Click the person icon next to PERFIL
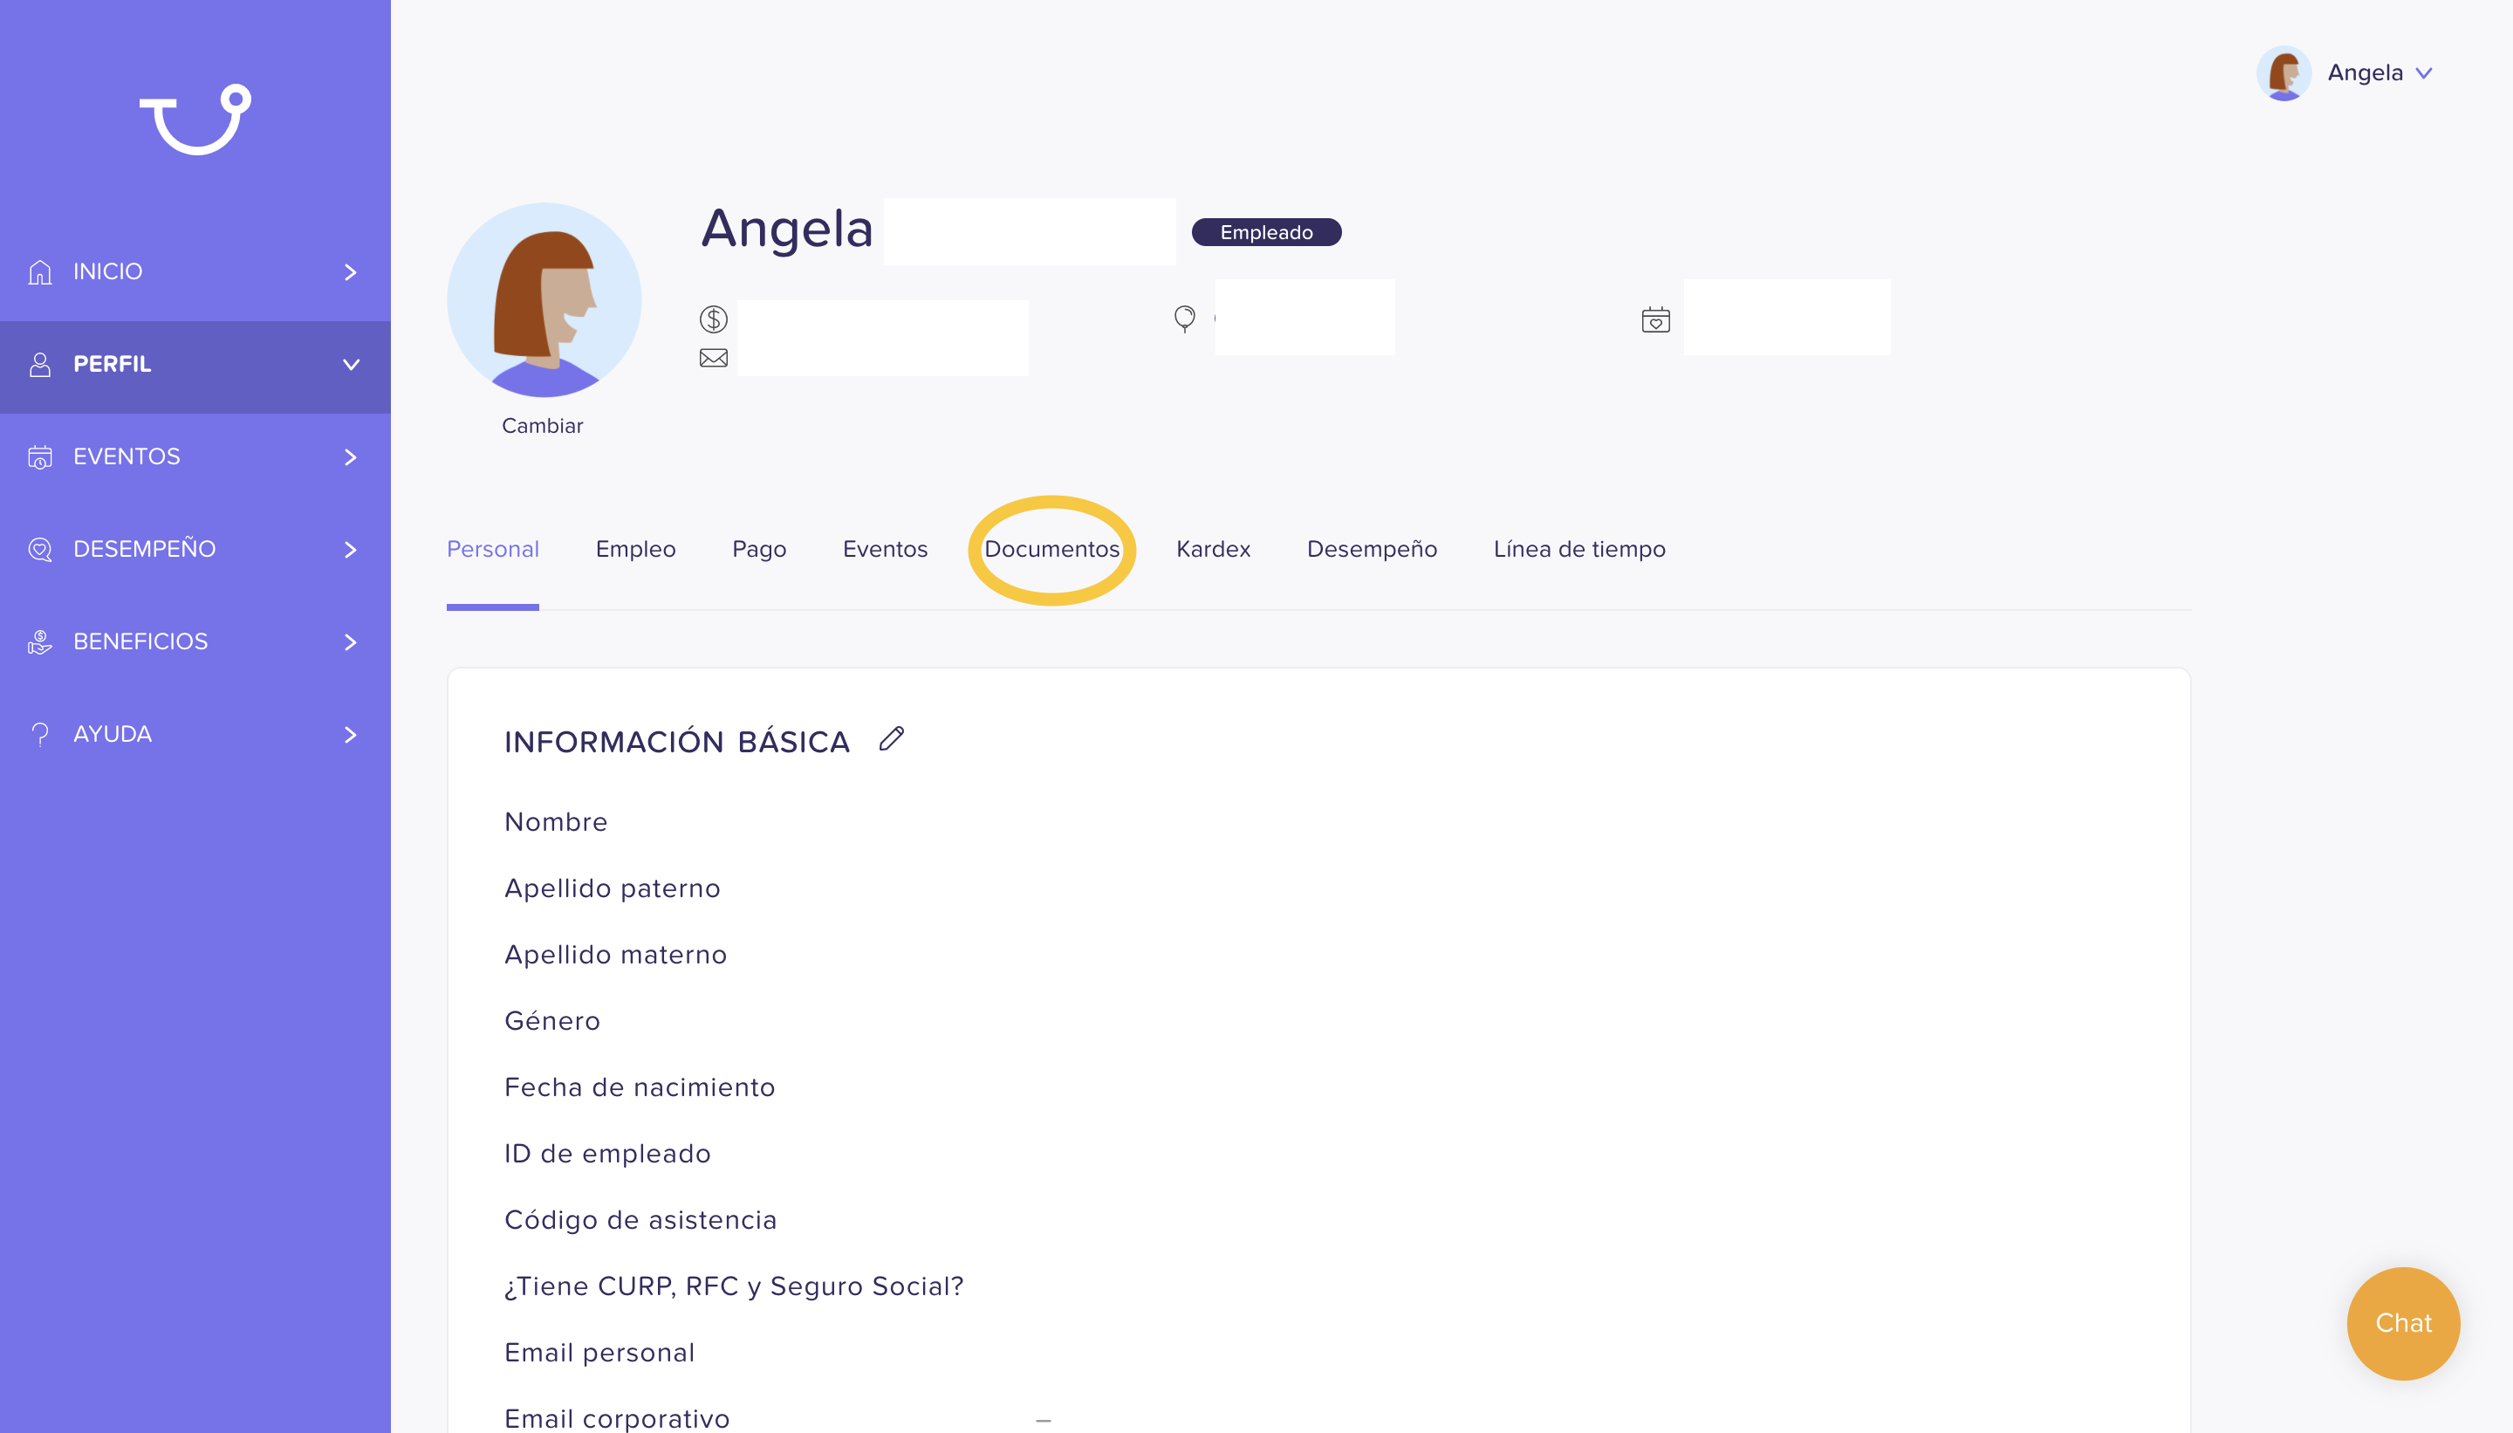2513x1433 pixels. (x=40, y=364)
